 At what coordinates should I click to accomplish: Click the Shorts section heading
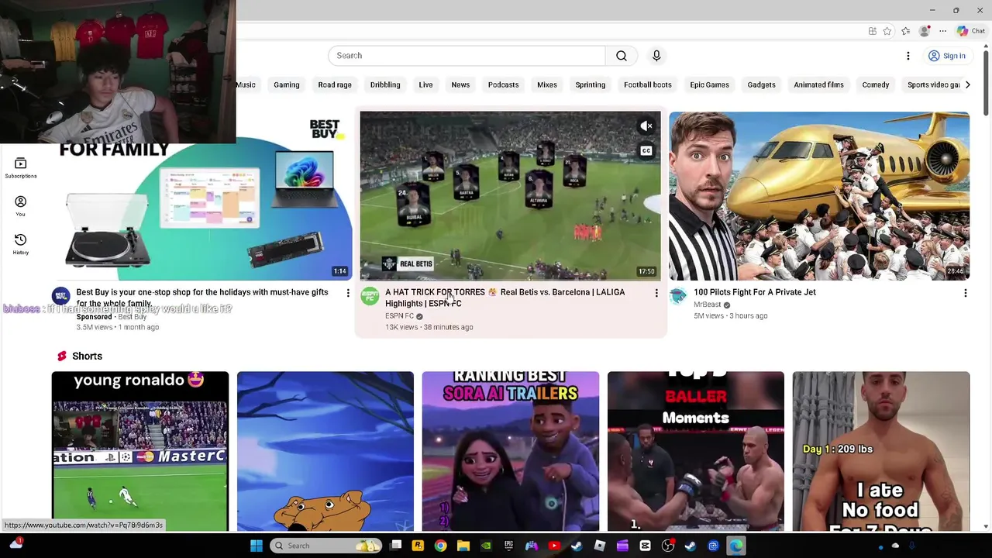tap(87, 356)
